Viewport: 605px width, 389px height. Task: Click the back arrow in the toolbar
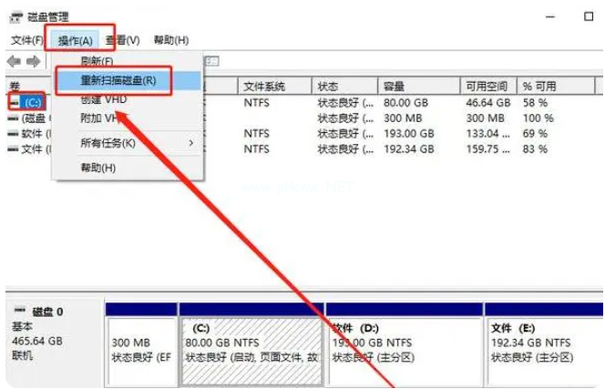coord(14,61)
